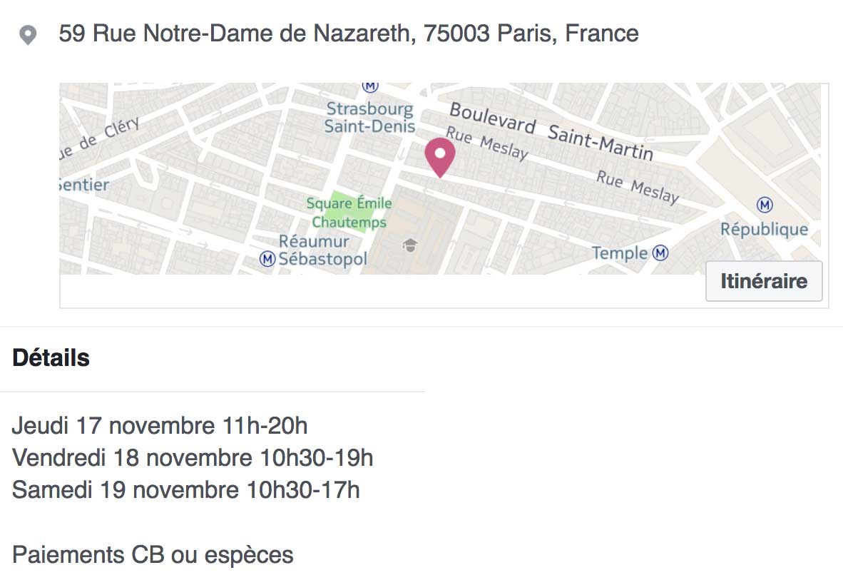Select the République metro icon

pos(765,205)
